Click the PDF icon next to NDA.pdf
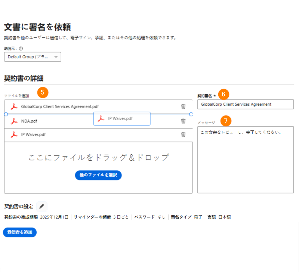 pyautogui.click(x=14, y=121)
